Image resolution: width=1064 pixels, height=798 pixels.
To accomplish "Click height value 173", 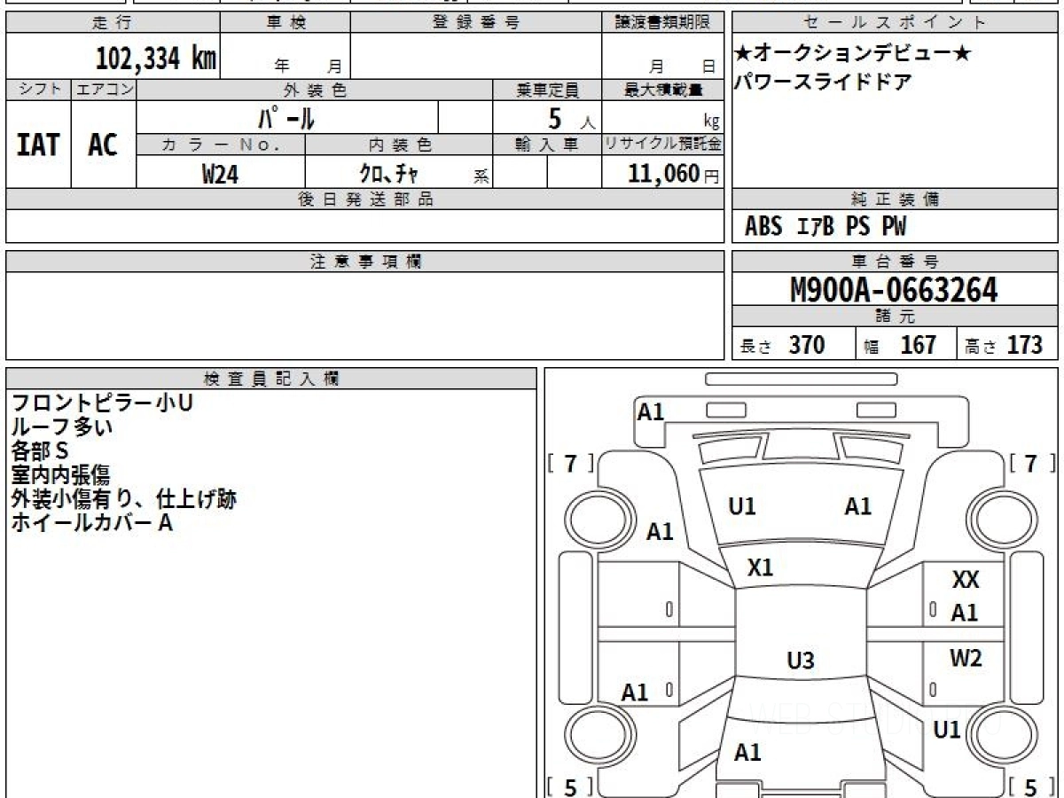I will [x=1025, y=345].
